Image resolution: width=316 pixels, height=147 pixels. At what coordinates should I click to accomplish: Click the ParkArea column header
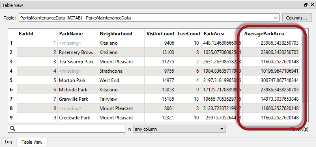coord(222,34)
